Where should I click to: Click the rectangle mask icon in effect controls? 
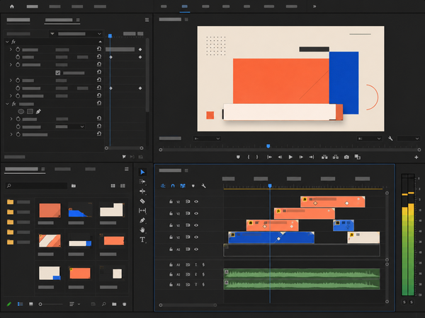(x=30, y=112)
